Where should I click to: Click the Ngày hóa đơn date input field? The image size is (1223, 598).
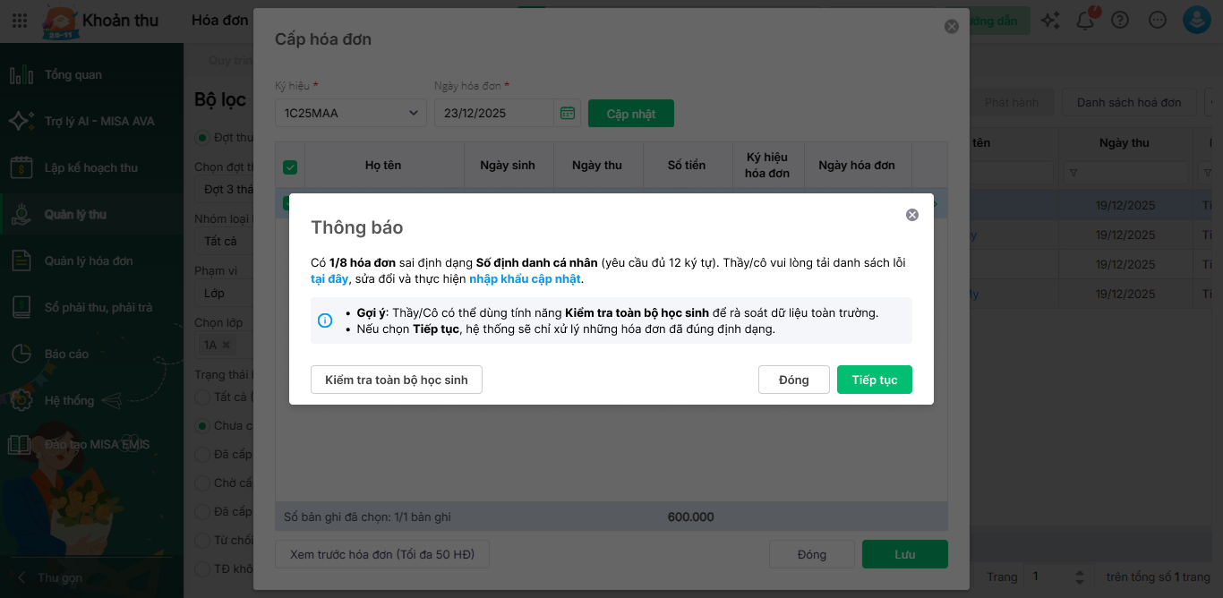coord(494,113)
